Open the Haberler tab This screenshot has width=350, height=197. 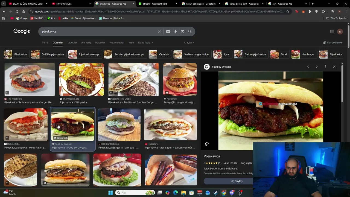(x=100, y=43)
